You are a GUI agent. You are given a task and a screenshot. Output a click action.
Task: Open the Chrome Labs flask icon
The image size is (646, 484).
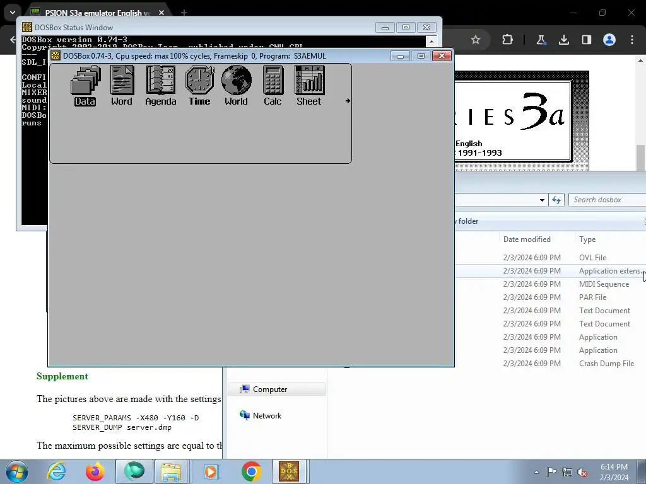pyautogui.click(x=541, y=40)
